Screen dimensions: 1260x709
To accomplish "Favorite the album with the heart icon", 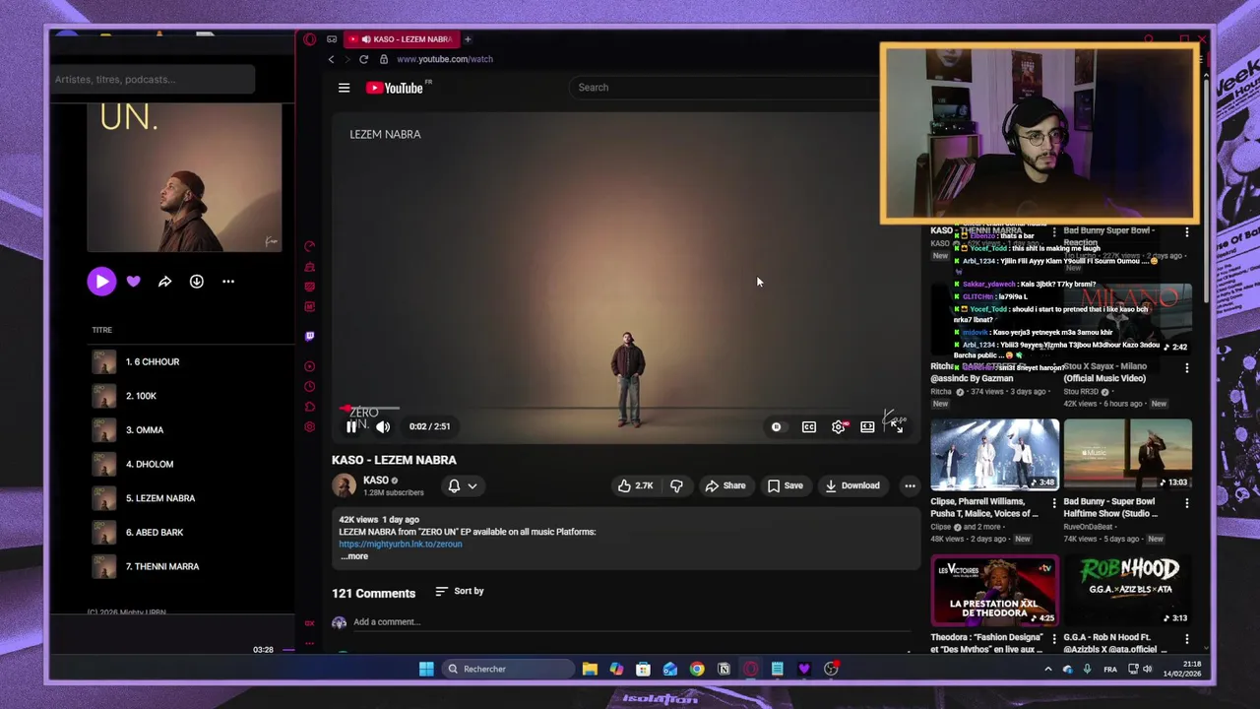I will [133, 282].
